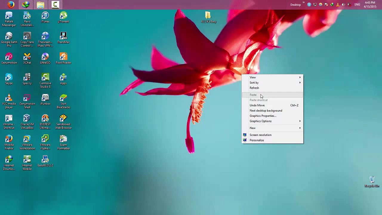Select the EVEREST Ultimate desktop icon
The height and width of the screenshot is (215, 382).
point(45,122)
